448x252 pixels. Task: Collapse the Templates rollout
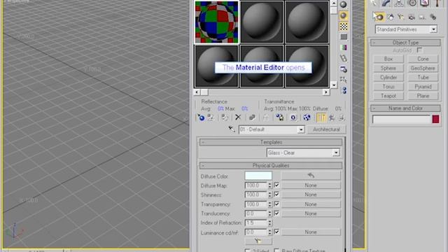(271, 142)
